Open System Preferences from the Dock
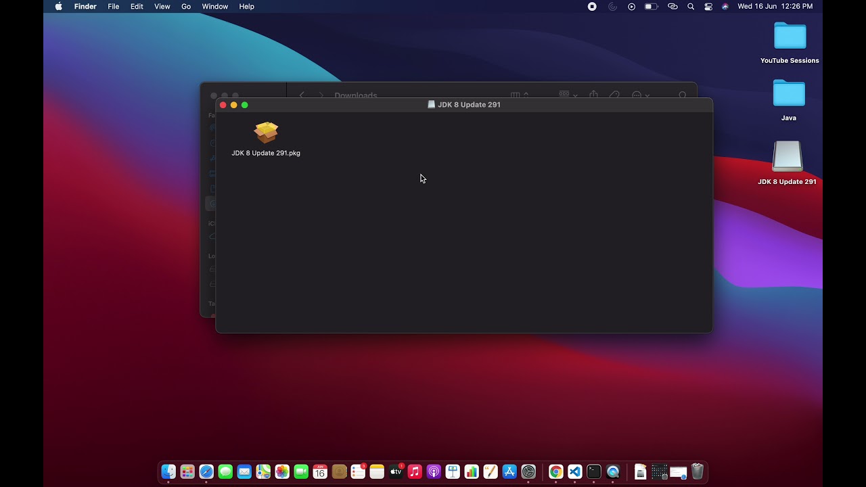The image size is (866, 487). pos(528,471)
